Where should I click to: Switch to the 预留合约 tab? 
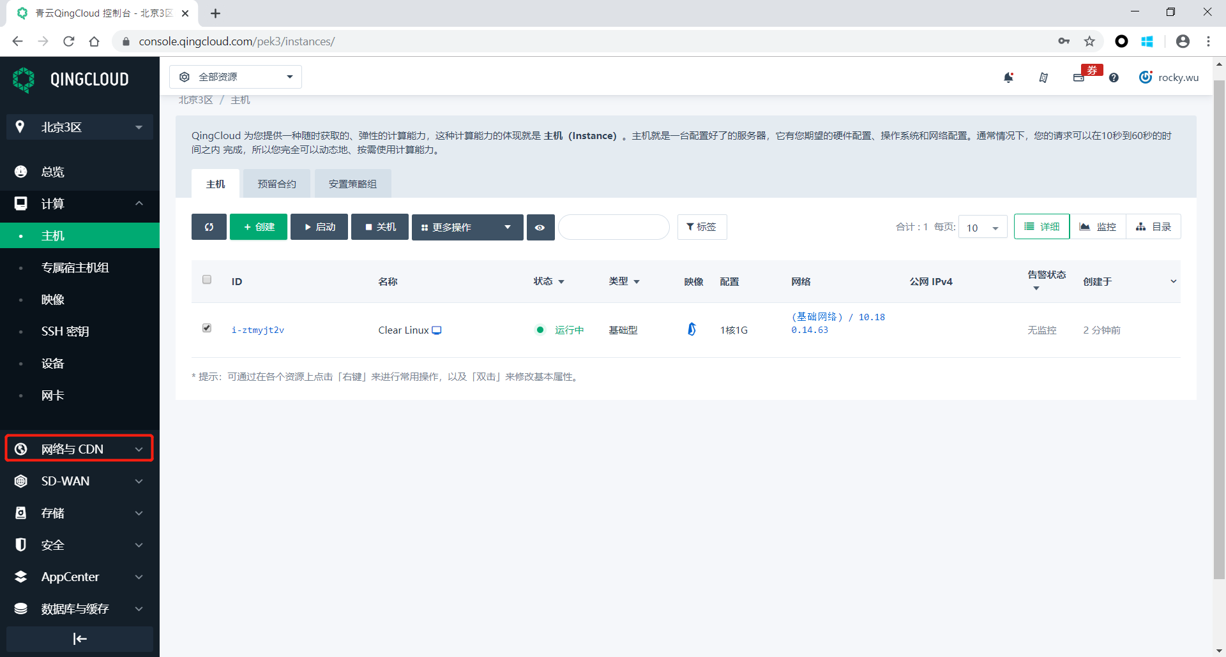point(276,184)
